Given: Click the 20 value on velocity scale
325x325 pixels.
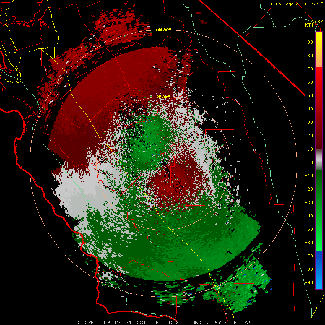Looking at the screenshot, I should coord(310,135).
